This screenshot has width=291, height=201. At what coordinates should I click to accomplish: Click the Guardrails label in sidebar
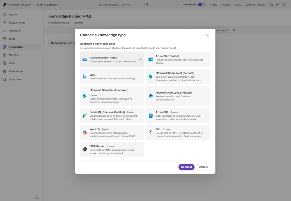click(15, 79)
